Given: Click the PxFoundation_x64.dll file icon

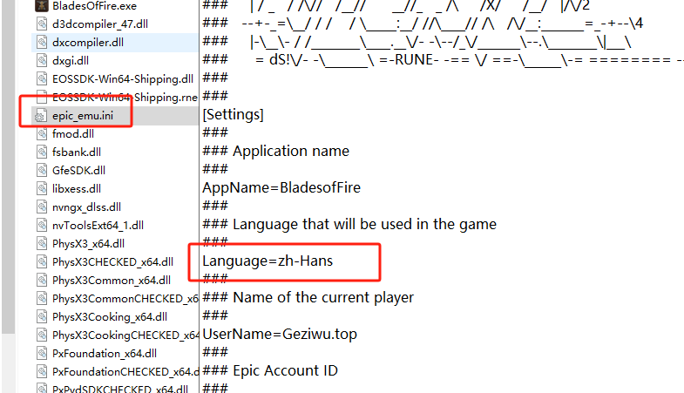Looking at the screenshot, I should point(42,354).
